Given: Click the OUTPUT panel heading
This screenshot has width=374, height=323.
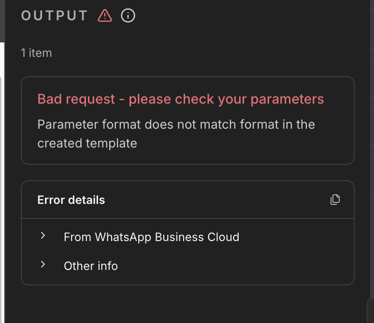Looking at the screenshot, I should 55,16.
